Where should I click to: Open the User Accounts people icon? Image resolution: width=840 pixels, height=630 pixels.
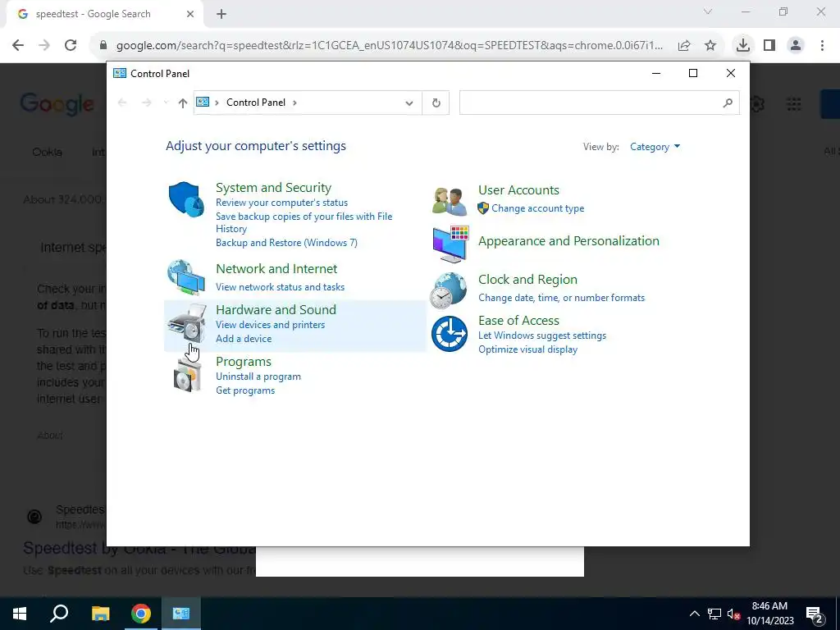point(449,201)
